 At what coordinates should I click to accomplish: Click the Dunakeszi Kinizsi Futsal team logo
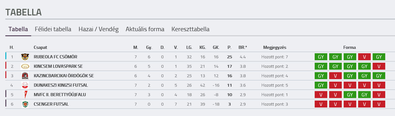25,85
